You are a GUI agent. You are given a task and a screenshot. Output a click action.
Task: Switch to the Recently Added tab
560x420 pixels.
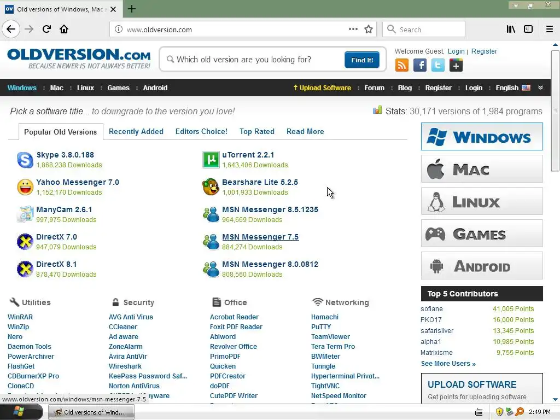[136, 131]
